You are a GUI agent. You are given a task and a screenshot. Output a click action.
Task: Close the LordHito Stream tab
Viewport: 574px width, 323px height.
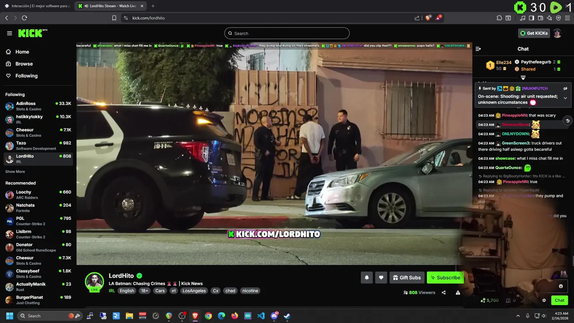[x=142, y=6]
